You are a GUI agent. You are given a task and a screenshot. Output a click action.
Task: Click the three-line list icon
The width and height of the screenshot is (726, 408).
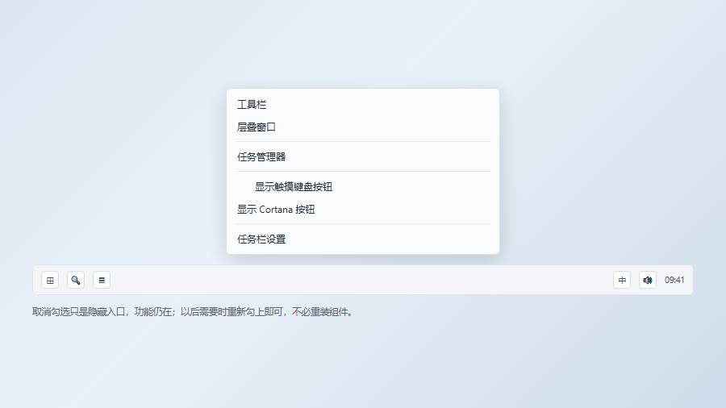coord(102,280)
